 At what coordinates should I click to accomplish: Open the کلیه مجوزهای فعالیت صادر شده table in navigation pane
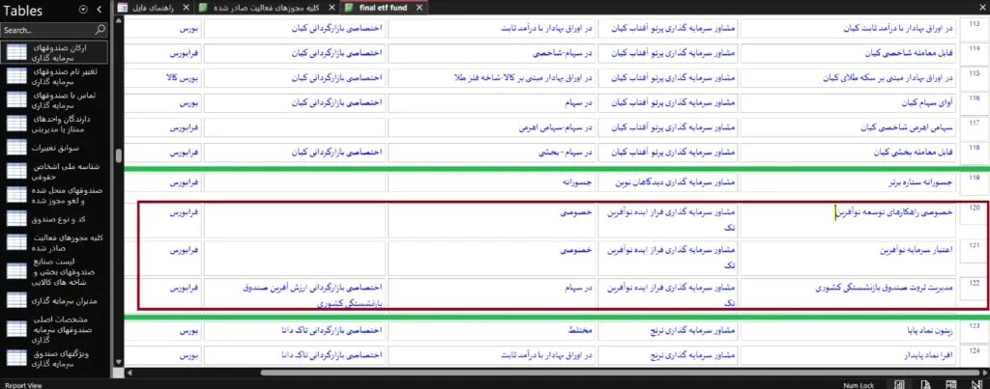(55, 242)
